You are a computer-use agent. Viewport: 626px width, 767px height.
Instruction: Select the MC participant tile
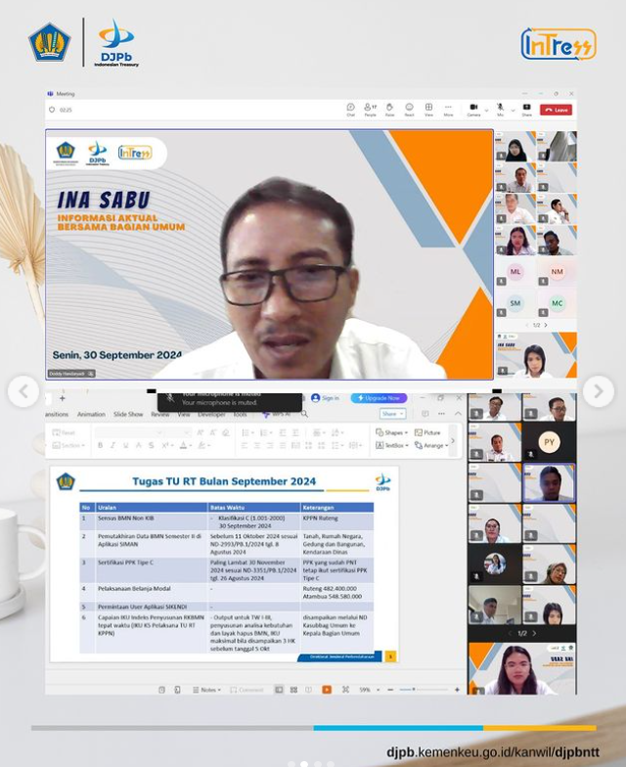(558, 303)
